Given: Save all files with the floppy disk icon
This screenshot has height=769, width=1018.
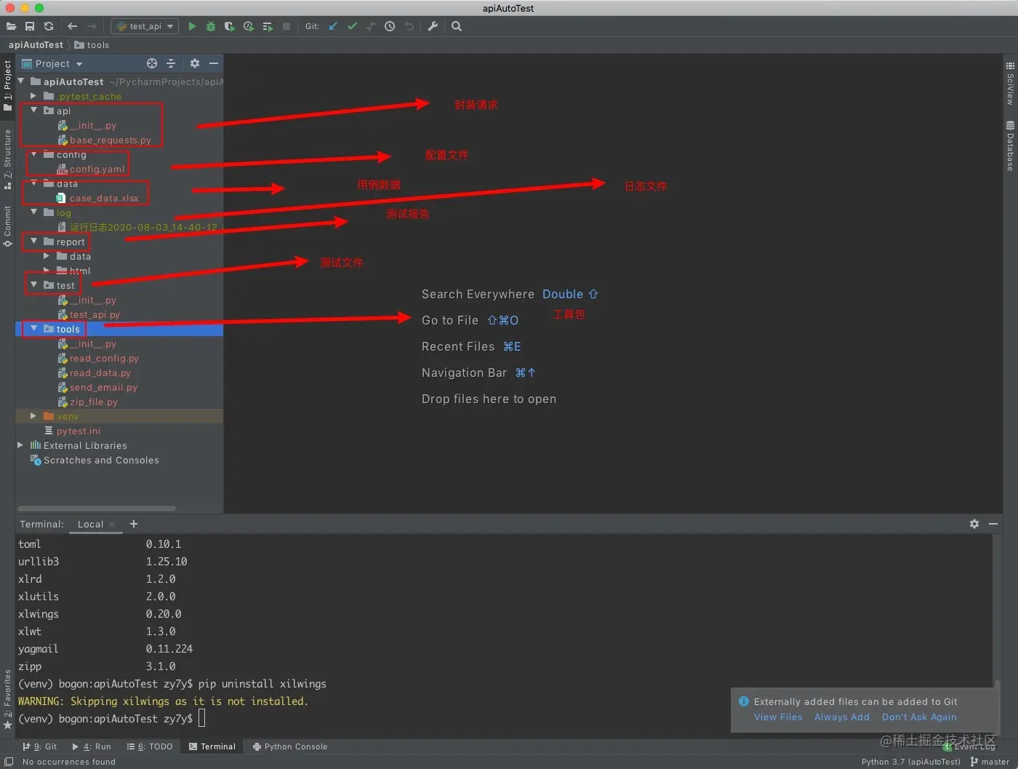Looking at the screenshot, I should click(30, 26).
